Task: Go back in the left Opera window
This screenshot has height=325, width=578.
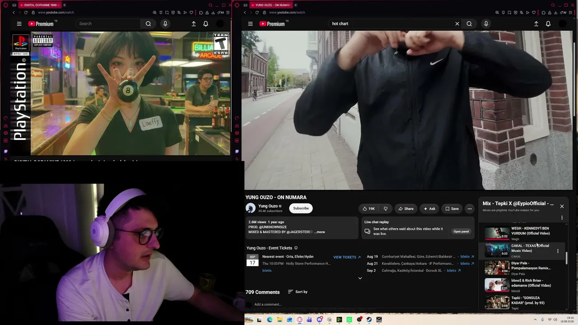Action: 14,12
